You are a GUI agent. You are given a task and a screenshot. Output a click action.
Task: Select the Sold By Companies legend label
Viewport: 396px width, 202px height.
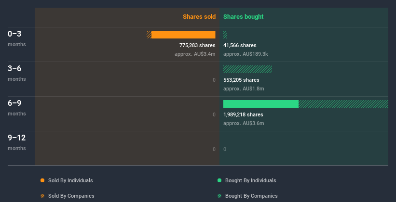click(x=71, y=196)
